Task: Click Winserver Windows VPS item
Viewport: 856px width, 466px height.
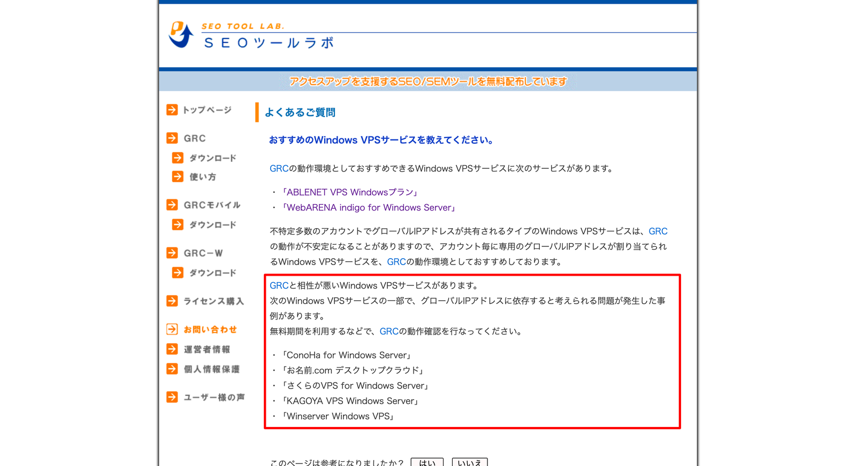Action: click(338, 416)
